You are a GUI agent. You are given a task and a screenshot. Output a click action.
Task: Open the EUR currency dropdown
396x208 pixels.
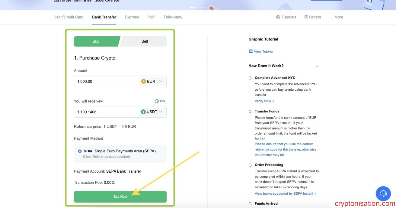click(x=161, y=81)
